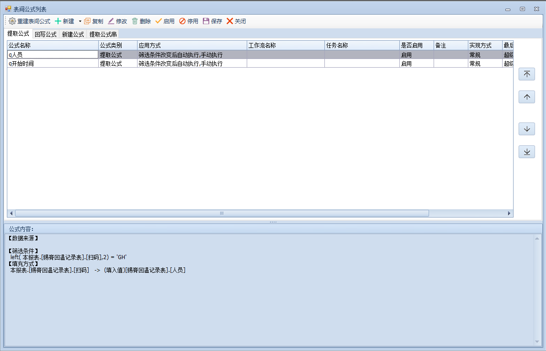Viewport: 546px width, 351px height.
Task: Move formula to top with first arrow button
Action: (526, 74)
